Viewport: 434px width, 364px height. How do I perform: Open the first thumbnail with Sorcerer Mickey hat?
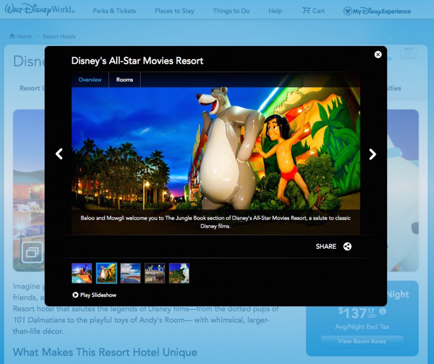81,273
